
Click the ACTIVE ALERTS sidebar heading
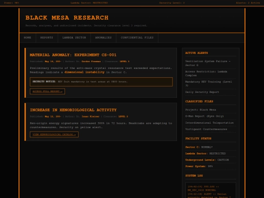(197, 53)
